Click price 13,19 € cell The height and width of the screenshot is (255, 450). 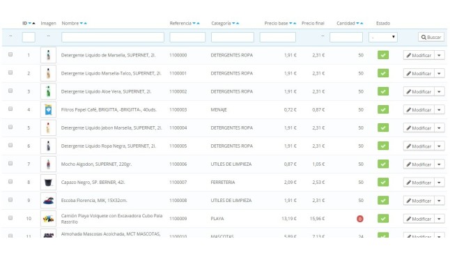coord(289,219)
